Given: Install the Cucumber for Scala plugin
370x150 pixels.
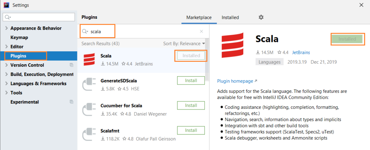Looking at the screenshot, I should pos(191,105).
